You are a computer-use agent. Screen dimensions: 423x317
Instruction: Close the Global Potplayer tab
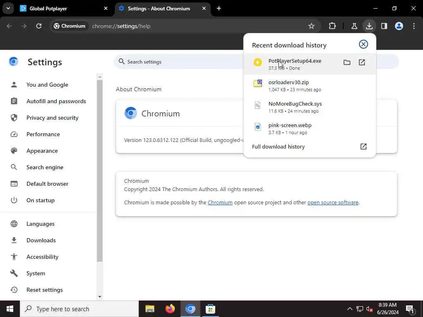[x=106, y=9]
